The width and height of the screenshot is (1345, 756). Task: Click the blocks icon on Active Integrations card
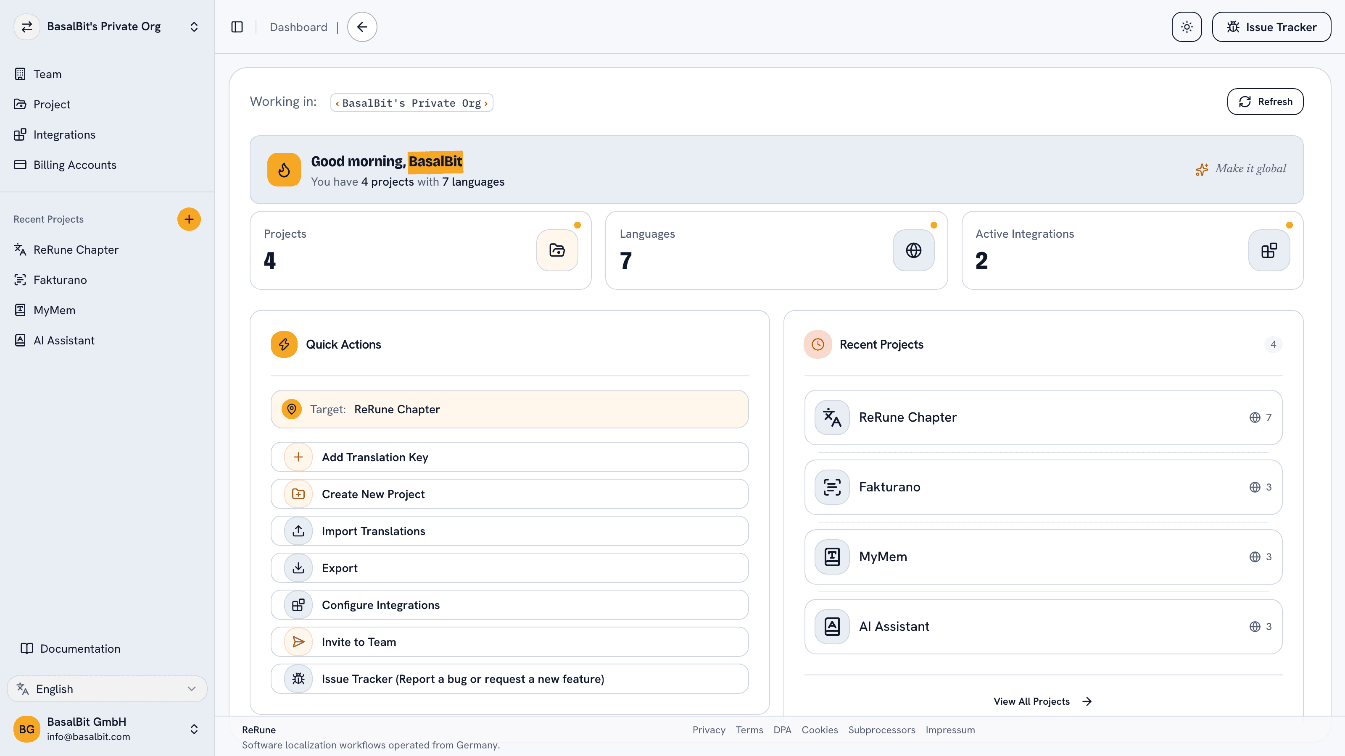click(1269, 250)
